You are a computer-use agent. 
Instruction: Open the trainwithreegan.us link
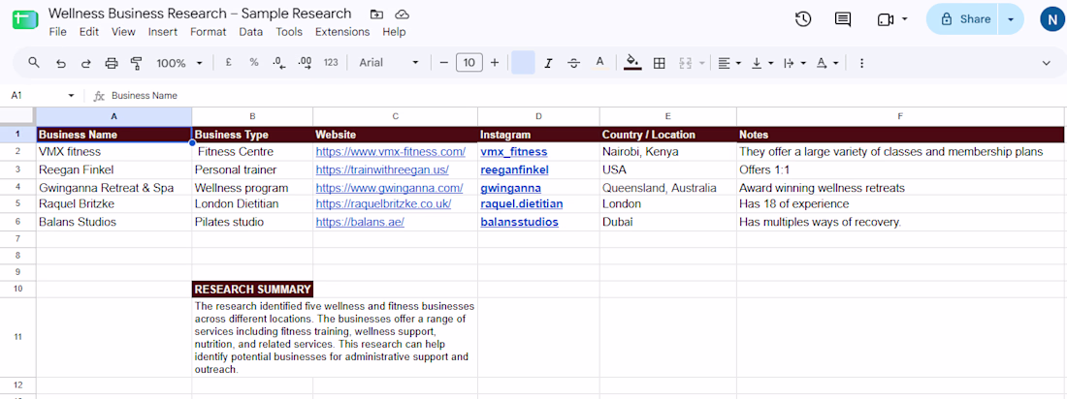pos(382,169)
